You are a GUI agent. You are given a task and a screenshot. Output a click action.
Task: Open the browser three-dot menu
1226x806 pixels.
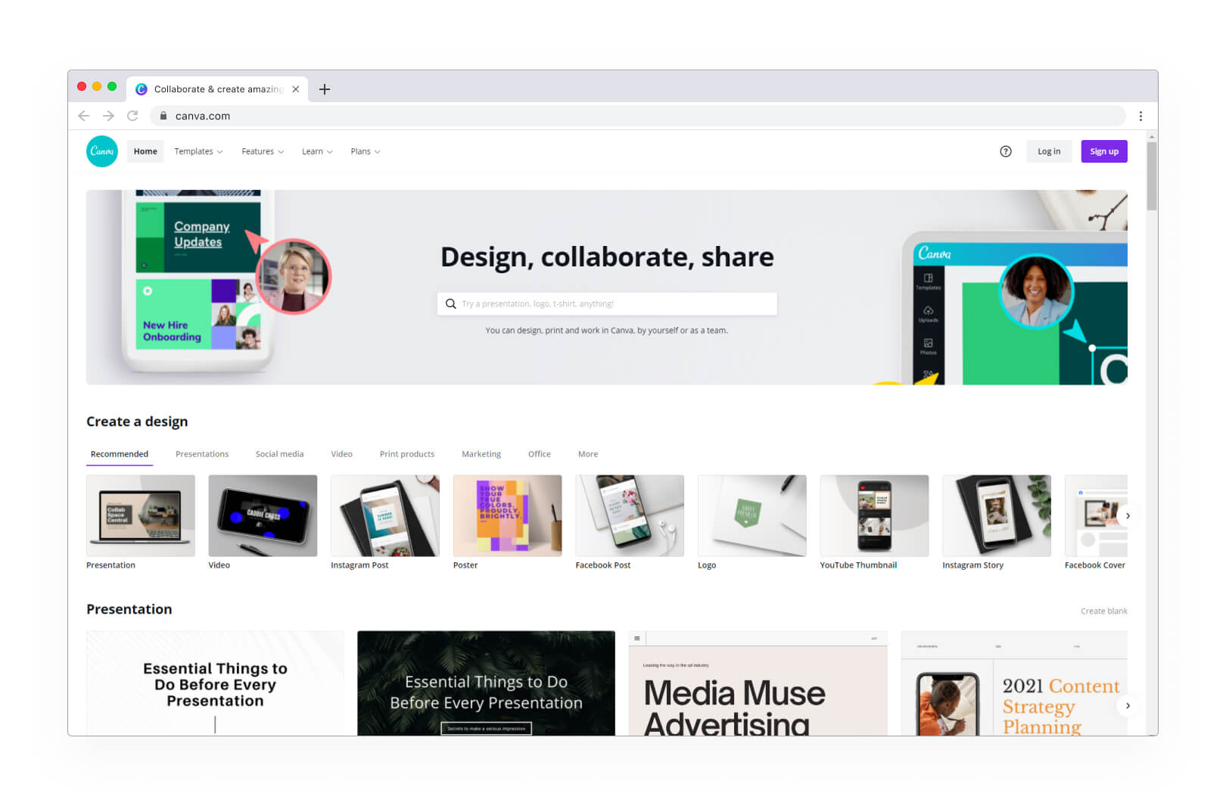point(1140,116)
